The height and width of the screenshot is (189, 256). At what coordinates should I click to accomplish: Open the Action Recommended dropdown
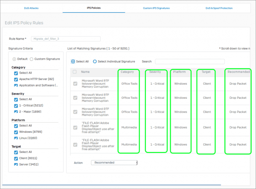point(114,163)
